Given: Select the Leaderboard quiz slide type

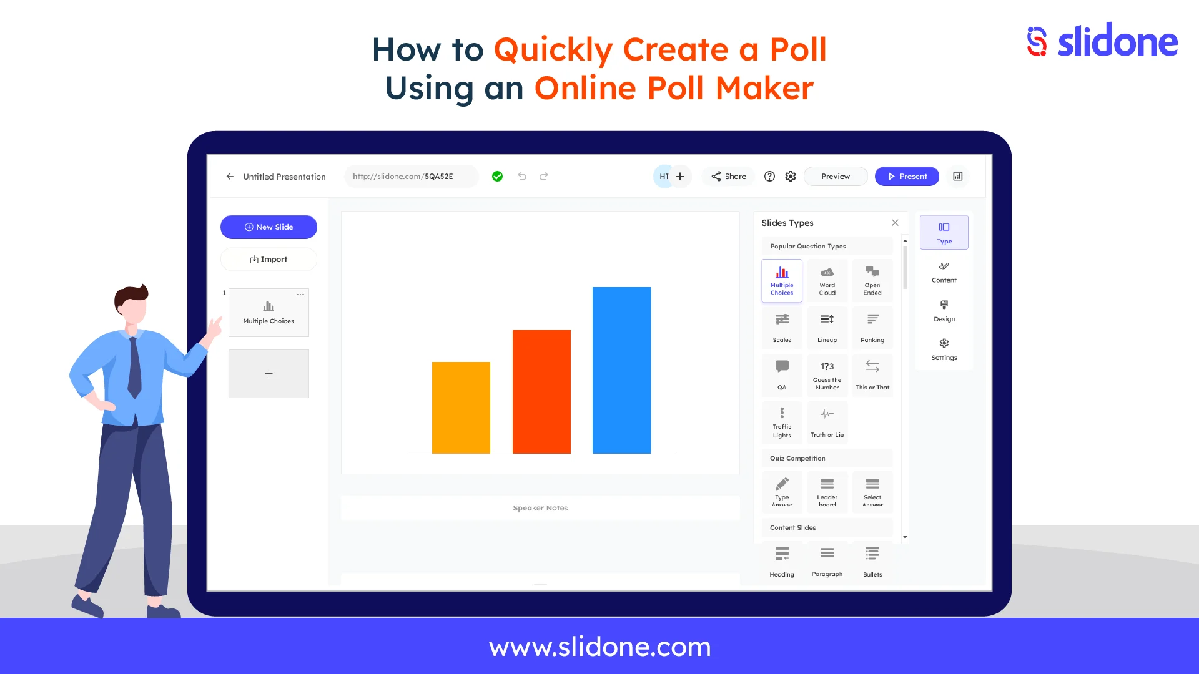Looking at the screenshot, I should pos(827,492).
